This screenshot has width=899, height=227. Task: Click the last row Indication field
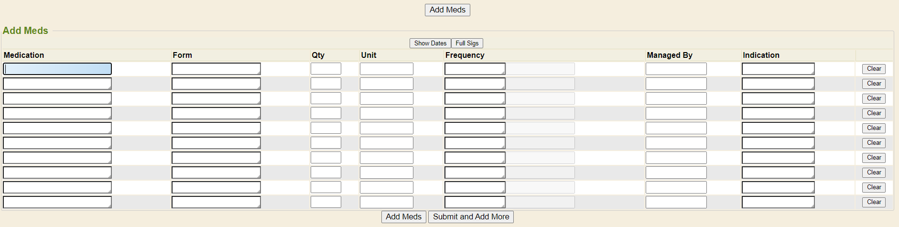(x=778, y=202)
